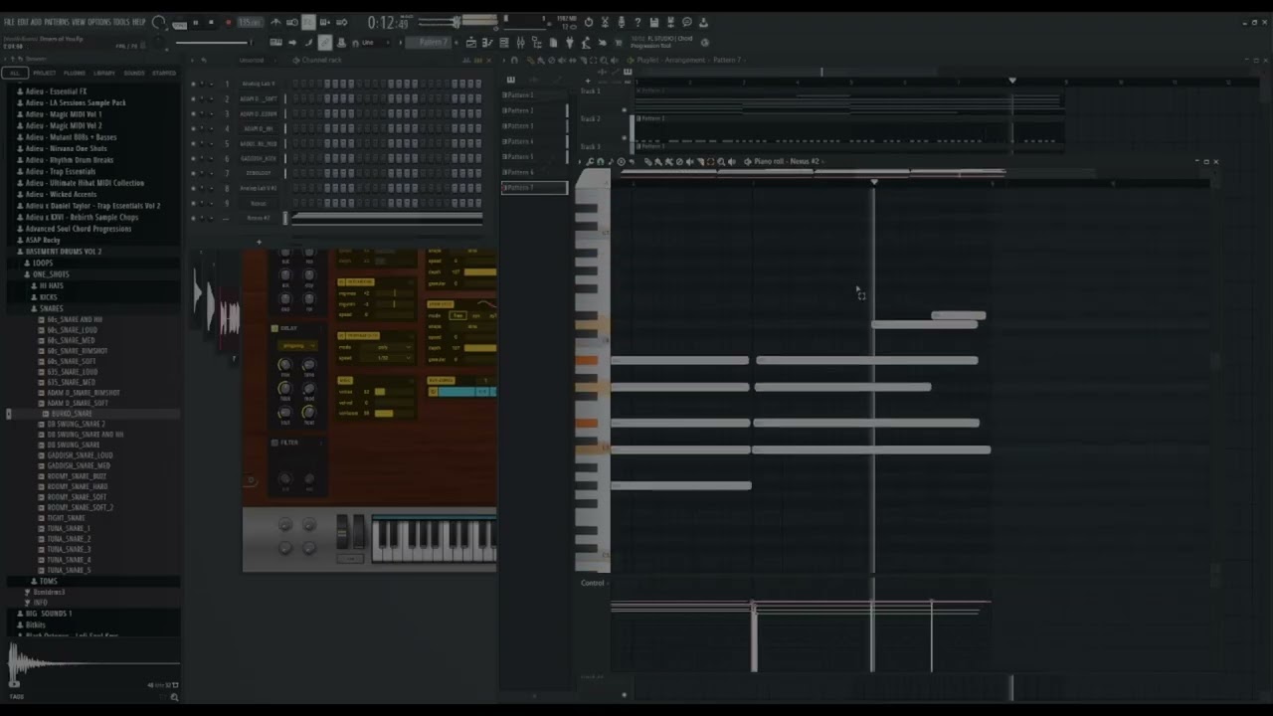Click the tempo field showing 135

pyautogui.click(x=250, y=22)
